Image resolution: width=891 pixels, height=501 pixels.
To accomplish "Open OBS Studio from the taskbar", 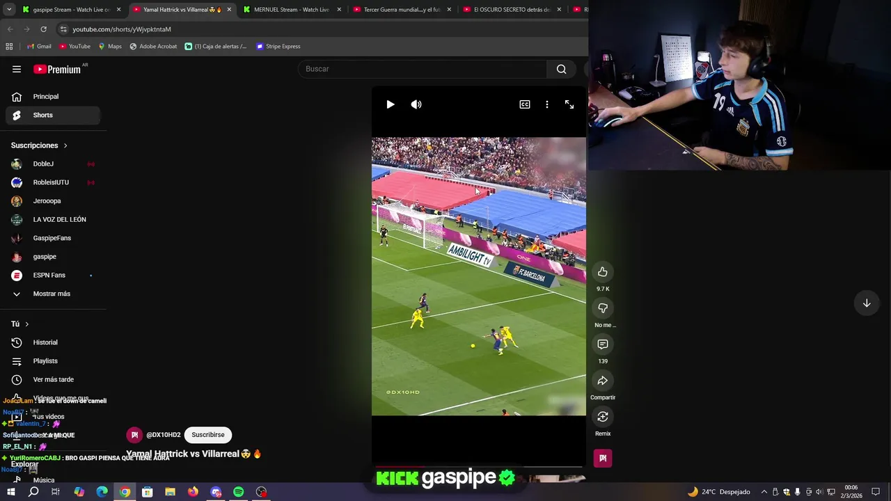I will click(261, 492).
